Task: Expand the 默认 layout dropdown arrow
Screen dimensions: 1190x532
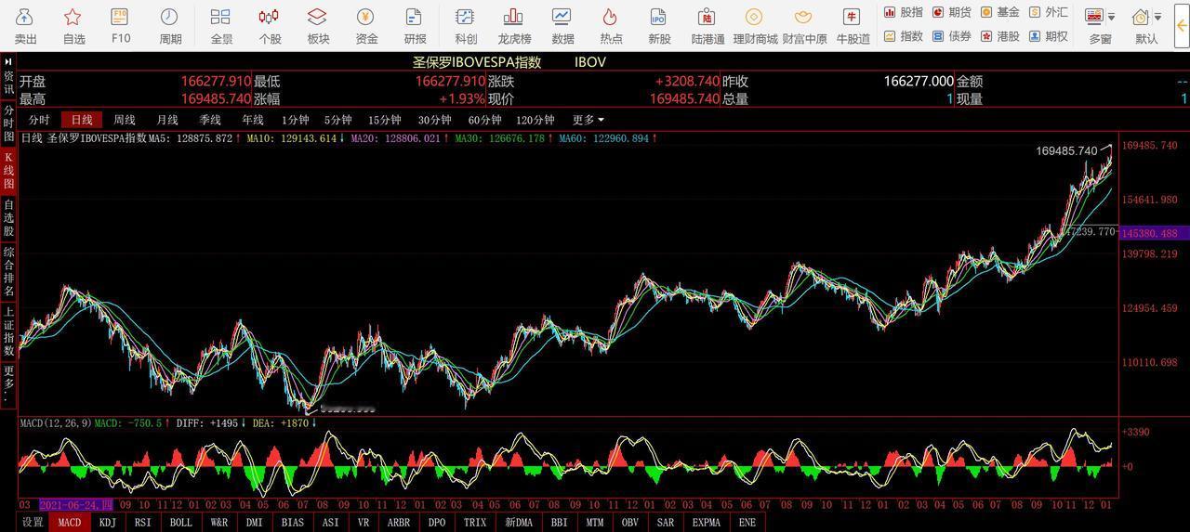Action: (x=1157, y=17)
